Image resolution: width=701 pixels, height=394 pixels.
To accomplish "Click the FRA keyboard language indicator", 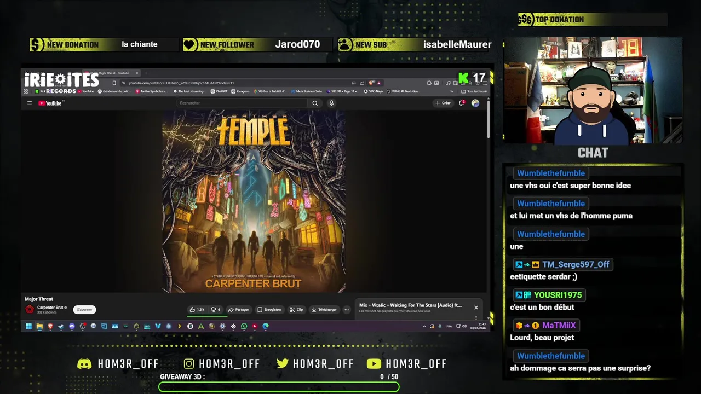I will 450,326.
